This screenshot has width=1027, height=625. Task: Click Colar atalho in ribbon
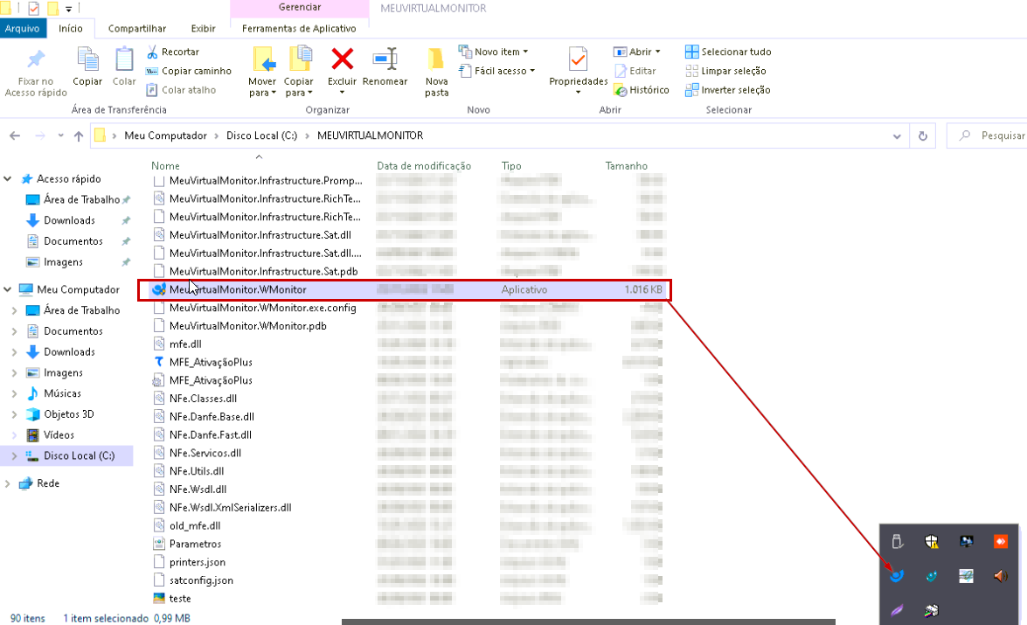(x=182, y=90)
